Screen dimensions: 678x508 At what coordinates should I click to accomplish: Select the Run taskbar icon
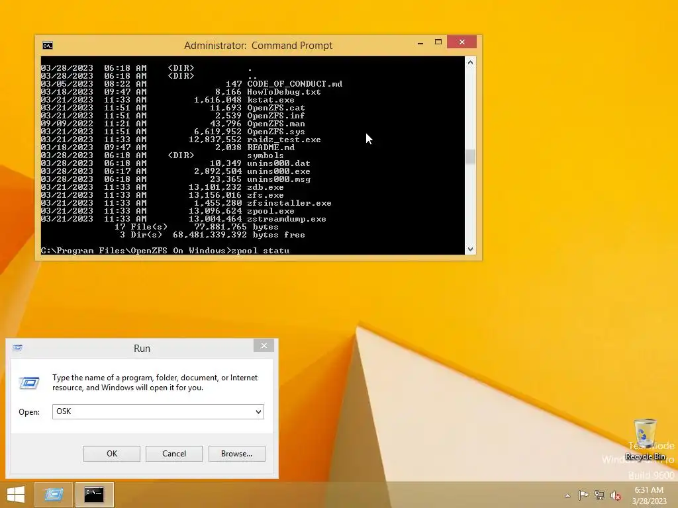coord(54,494)
